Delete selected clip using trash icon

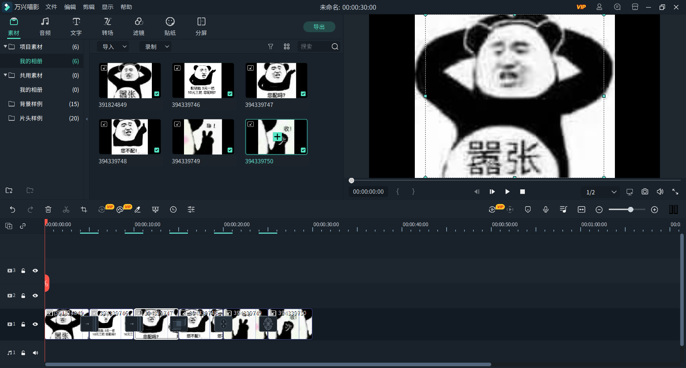pyautogui.click(x=48, y=209)
